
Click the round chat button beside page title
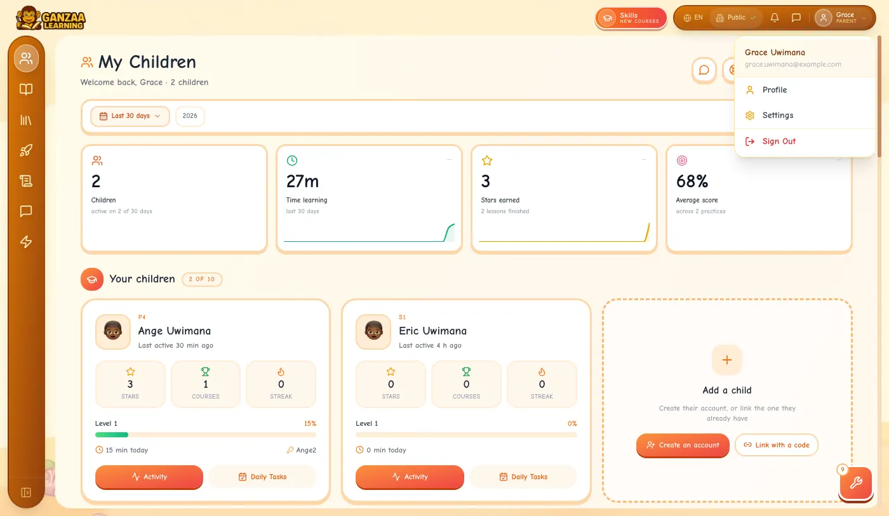(x=704, y=70)
